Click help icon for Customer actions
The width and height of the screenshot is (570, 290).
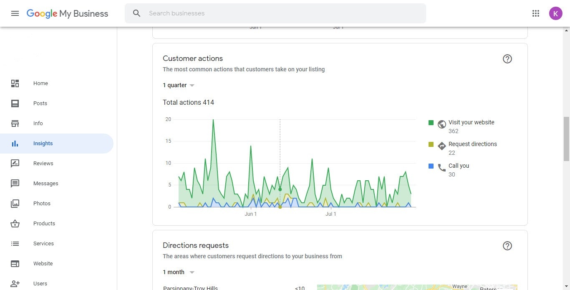point(507,59)
